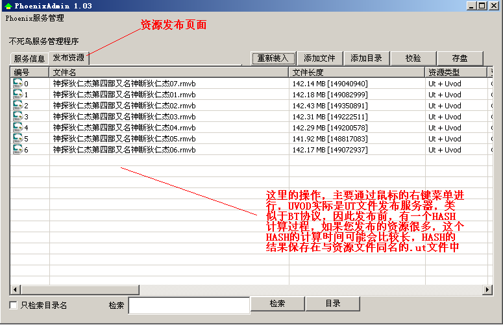The width and height of the screenshot is (503, 325).
Task: Click file length 142.31 MB [149222511]
Action: (330, 117)
